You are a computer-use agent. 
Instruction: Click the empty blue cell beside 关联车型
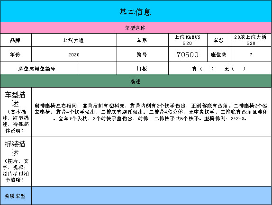(152, 196)
